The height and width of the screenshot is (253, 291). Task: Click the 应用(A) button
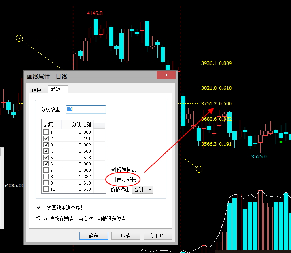(157, 236)
